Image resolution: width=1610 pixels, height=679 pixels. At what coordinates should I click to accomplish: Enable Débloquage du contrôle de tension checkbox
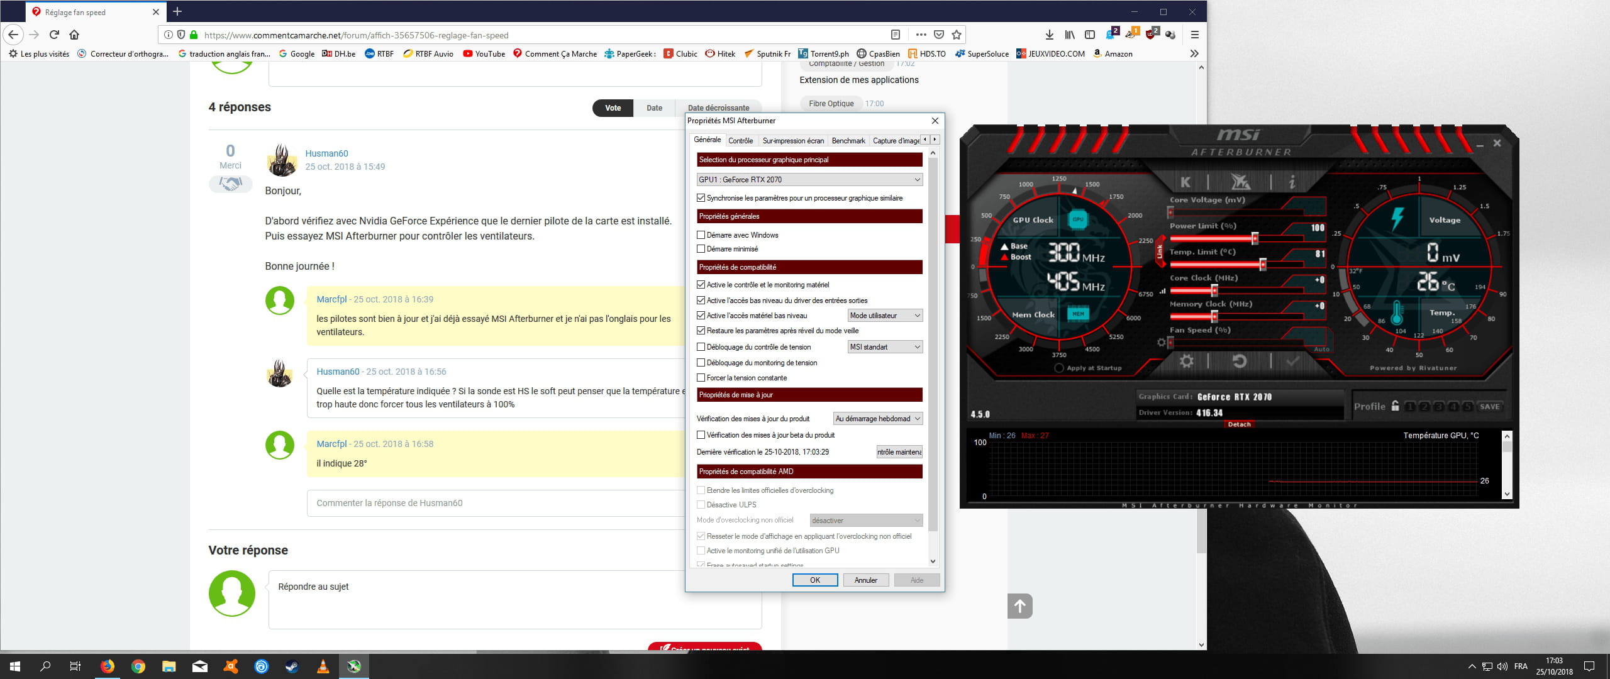pos(701,347)
